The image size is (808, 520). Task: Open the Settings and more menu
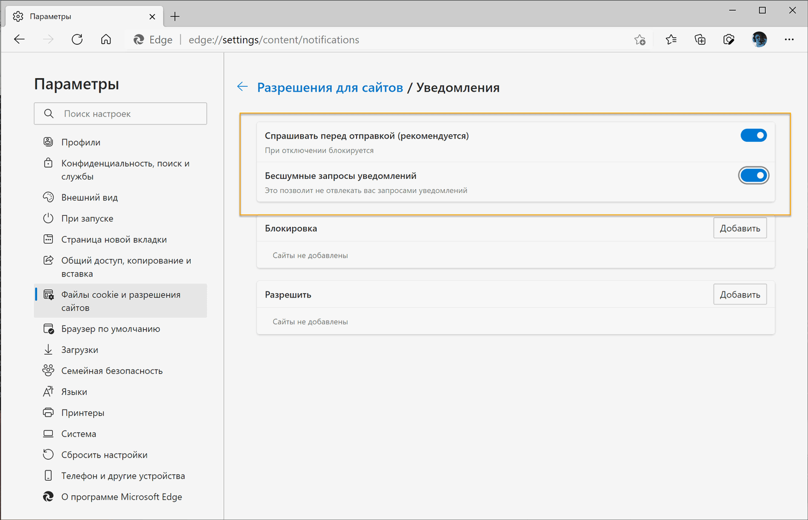click(x=789, y=39)
